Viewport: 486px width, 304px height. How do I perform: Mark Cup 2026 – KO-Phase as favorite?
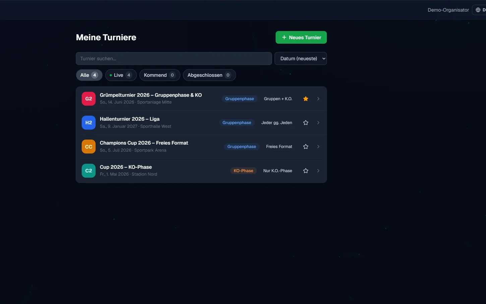(x=306, y=170)
